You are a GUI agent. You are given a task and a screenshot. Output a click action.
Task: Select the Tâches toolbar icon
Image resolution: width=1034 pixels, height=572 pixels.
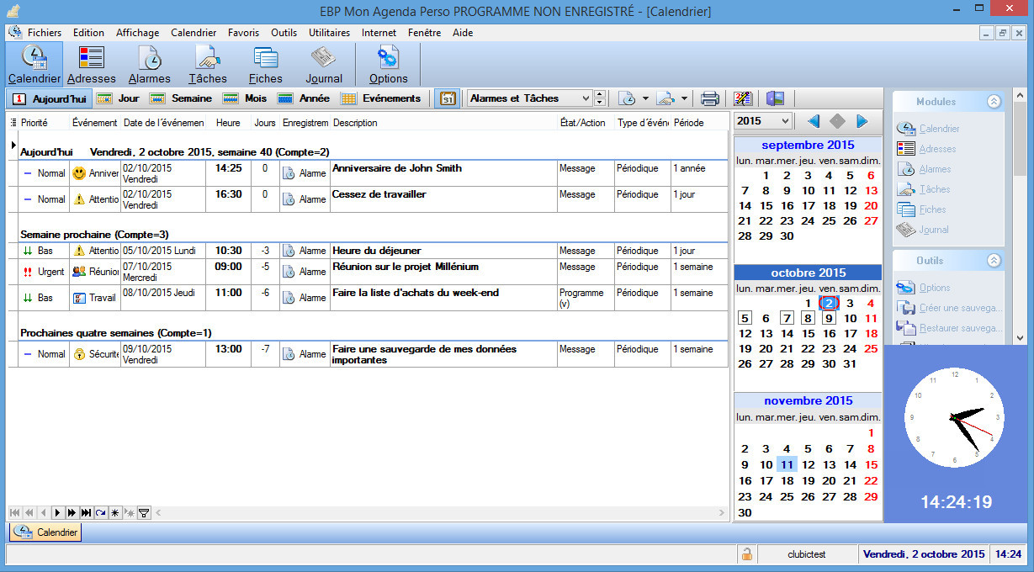click(207, 64)
